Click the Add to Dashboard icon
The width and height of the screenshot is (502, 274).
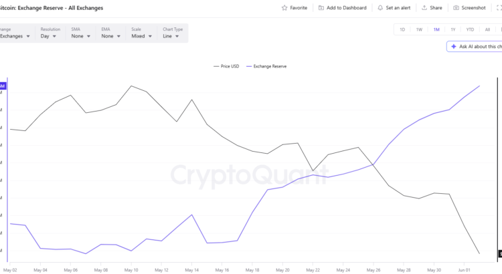pyautogui.click(x=321, y=7)
